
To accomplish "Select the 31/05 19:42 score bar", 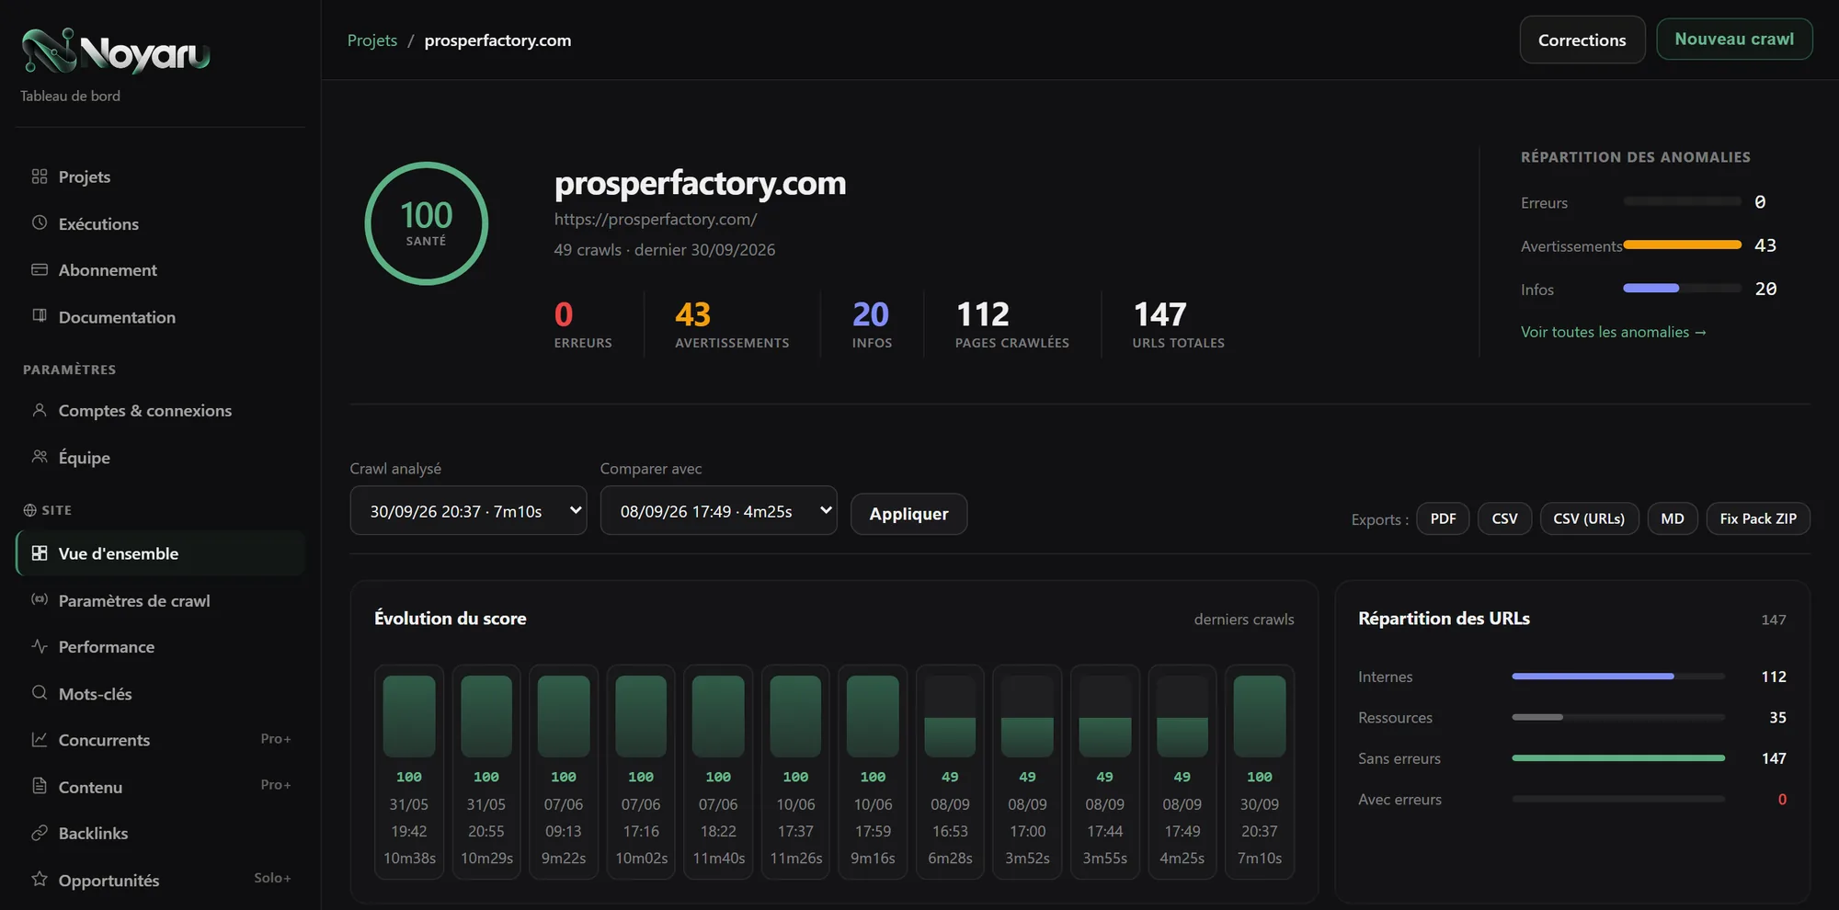I will (x=409, y=771).
